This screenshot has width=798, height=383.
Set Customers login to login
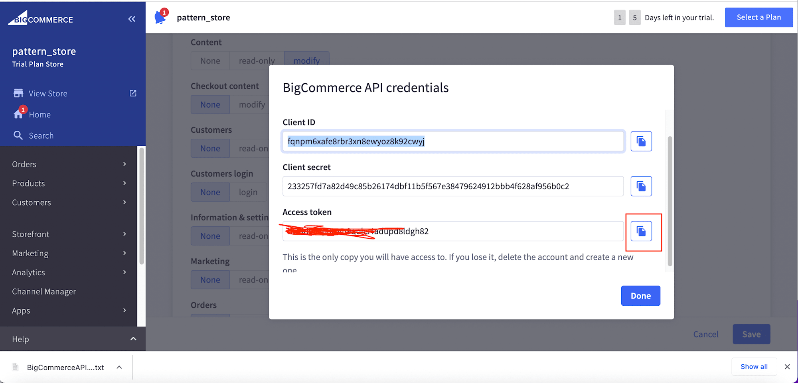point(248,192)
